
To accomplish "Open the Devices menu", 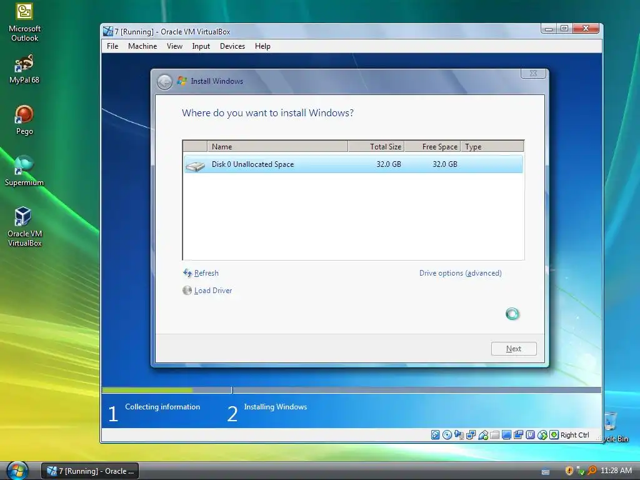I will (x=232, y=46).
